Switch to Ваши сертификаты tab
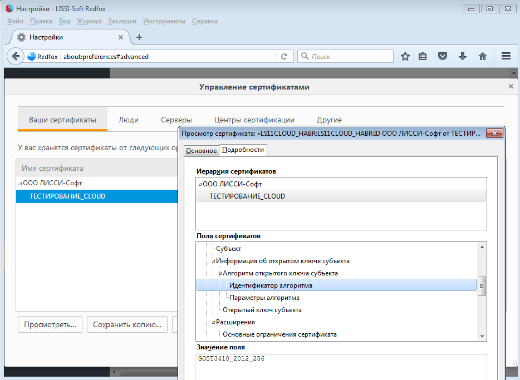The height and width of the screenshot is (380, 520). click(62, 120)
